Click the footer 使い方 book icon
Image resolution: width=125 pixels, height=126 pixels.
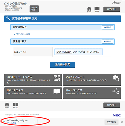(15, 105)
